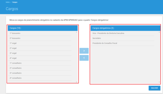
Task: Select '2º conselheiro' list item
Action: click(40, 68)
